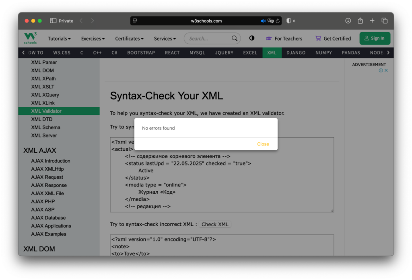This screenshot has width=412, height=280.
Task: Close the No errors found dialog
Action: tap(263, 144)
